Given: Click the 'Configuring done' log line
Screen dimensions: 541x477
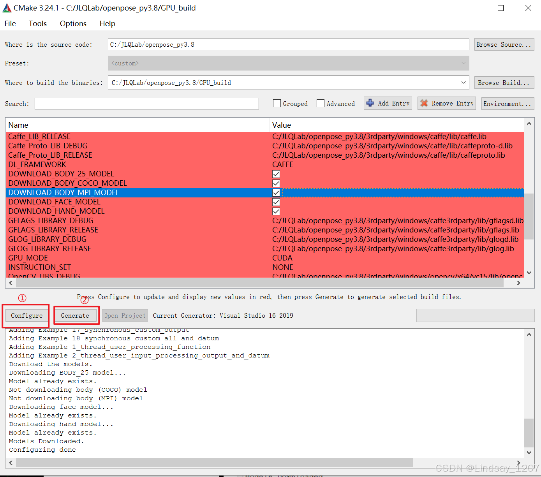Looking at the screenshot, I should 42,450.
